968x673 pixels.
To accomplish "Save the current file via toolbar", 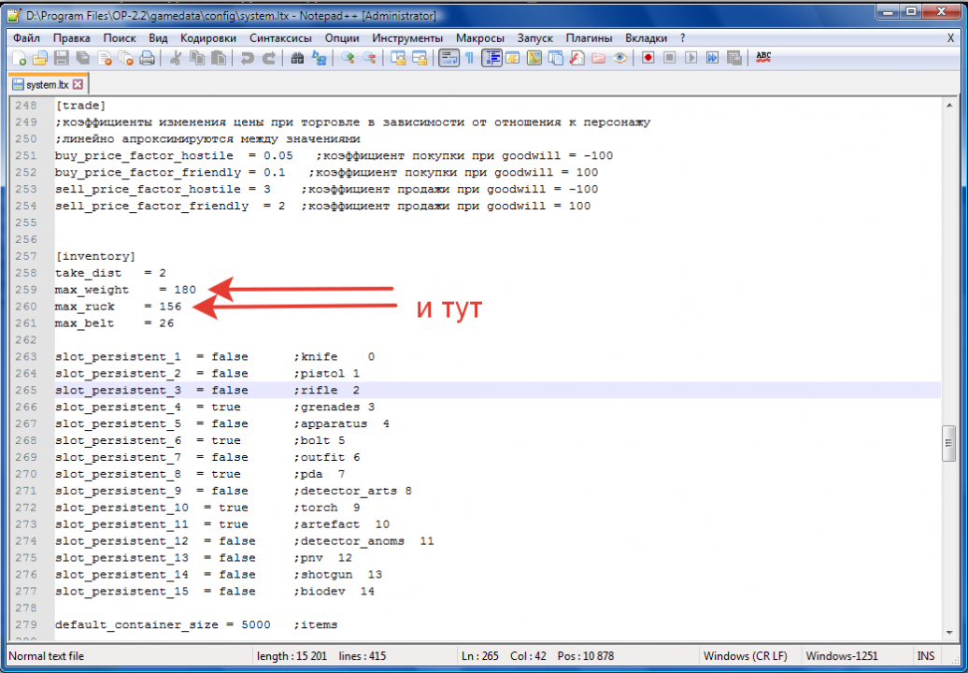I will [61, 59].
